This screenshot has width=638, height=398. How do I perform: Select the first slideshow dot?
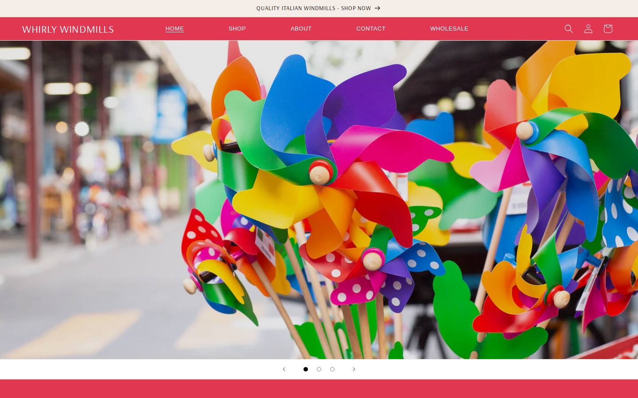tap(306, 369)
